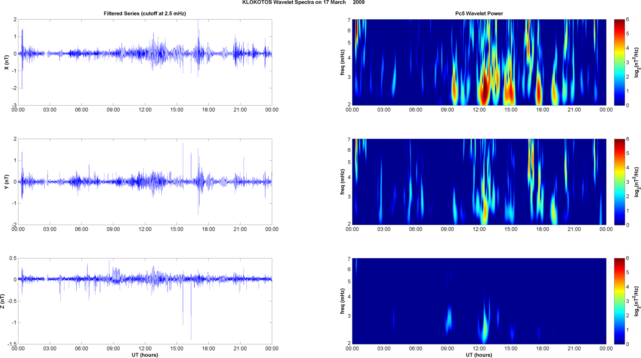Click the Z component filtered time series plot
Screen dimensions: 641x358
145,301
